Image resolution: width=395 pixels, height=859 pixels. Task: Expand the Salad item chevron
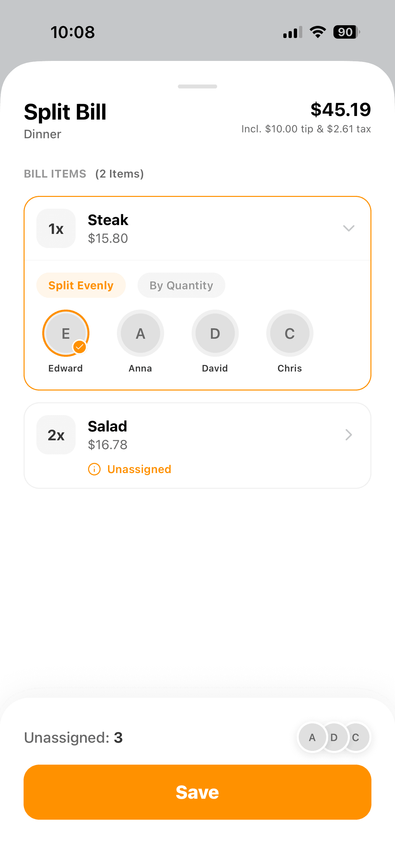[348, 435]
